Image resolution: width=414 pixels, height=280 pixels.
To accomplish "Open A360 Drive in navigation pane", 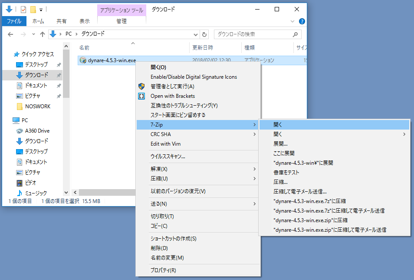I will (37, 131).
